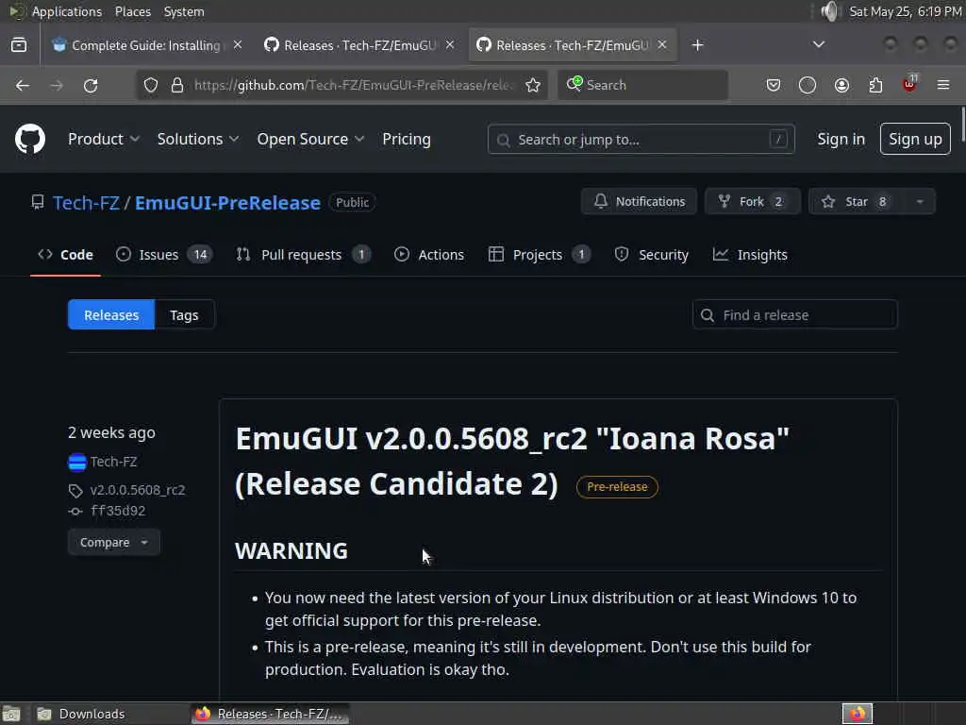
Task: Click the padlock site security icon
Action: pyautogui.click(x=177, y=85)
